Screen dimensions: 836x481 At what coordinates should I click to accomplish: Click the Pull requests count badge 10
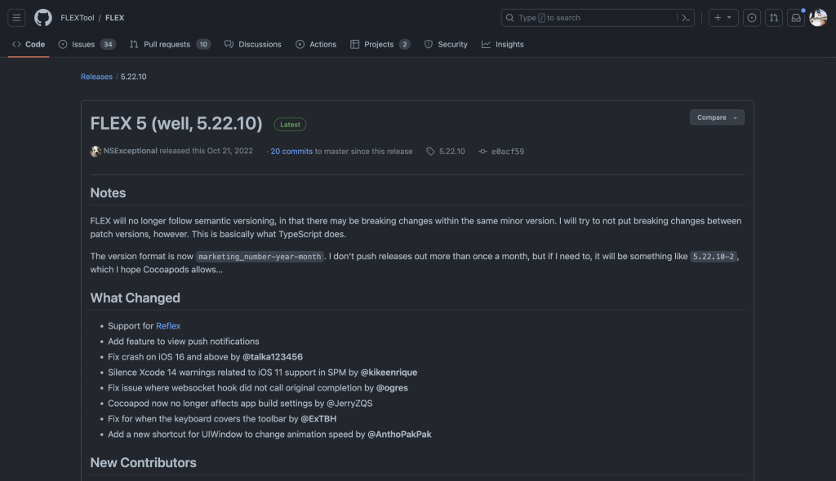(x=203, y=44)
